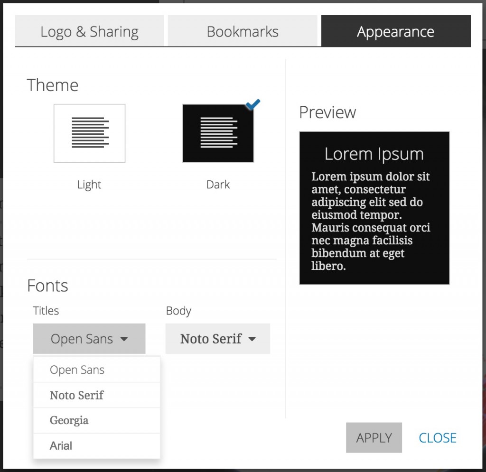The height and width of the screenshot is (472, 486).
Task: Click the blue checkmark on Dark theme
Action: point(253,104)
